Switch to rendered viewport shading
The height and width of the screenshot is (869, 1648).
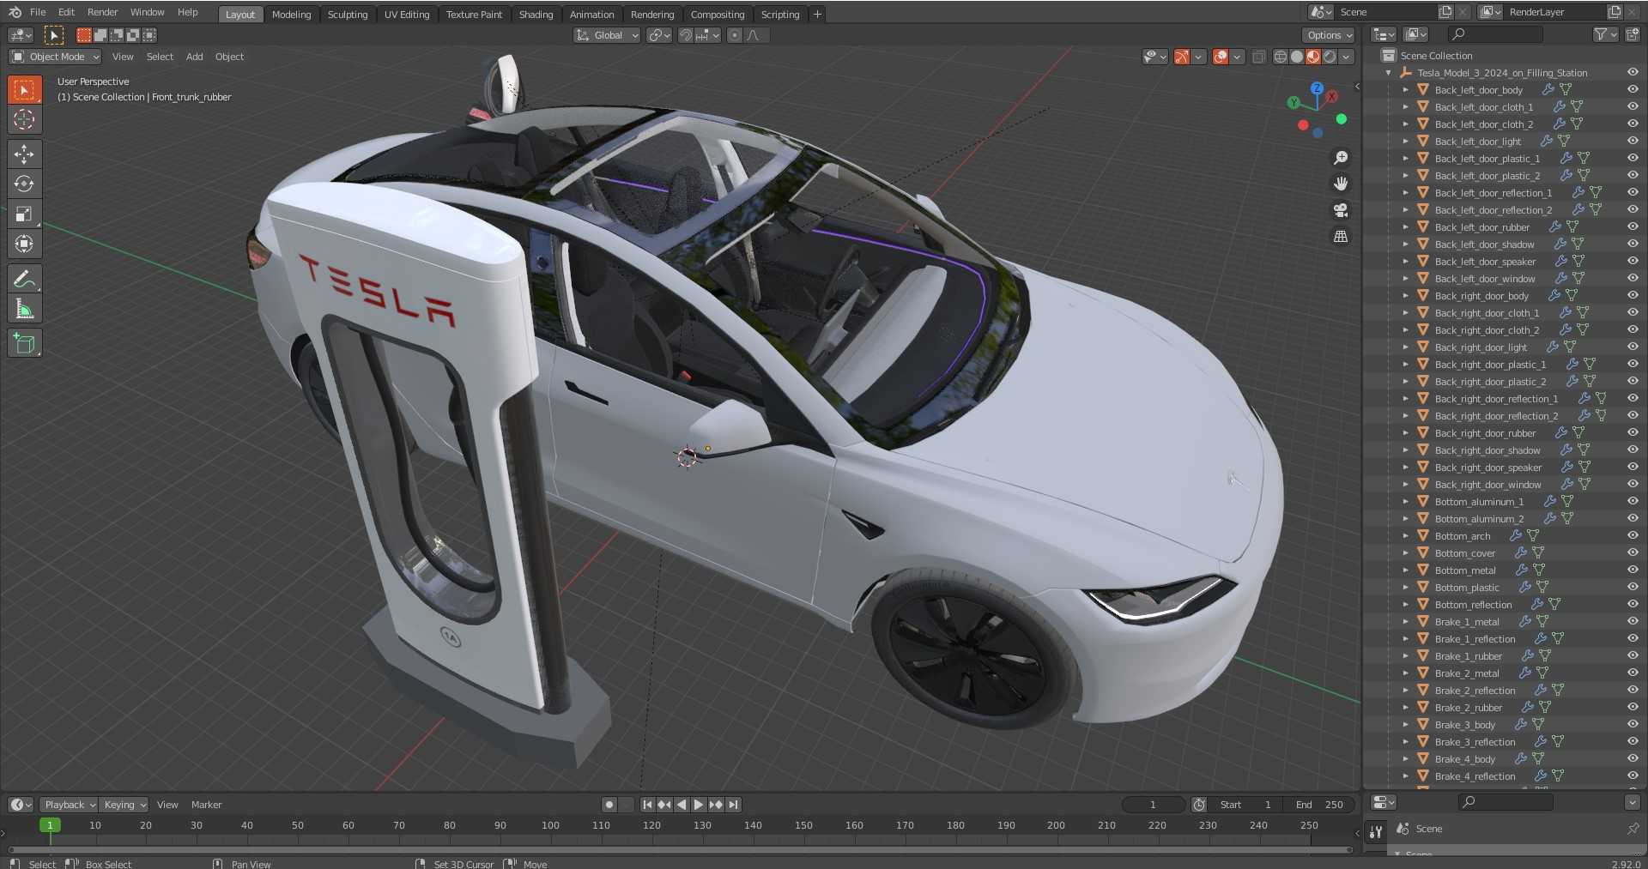click(1330, 57)
